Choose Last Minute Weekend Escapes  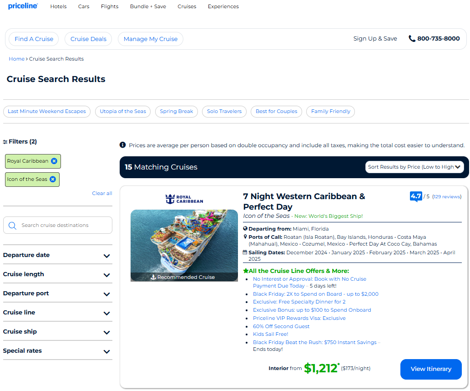click(47, 111)
